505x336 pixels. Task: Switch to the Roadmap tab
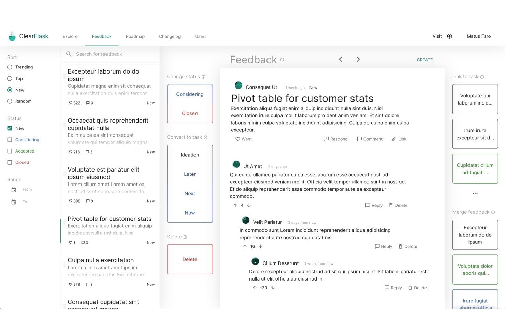point(135,36)
